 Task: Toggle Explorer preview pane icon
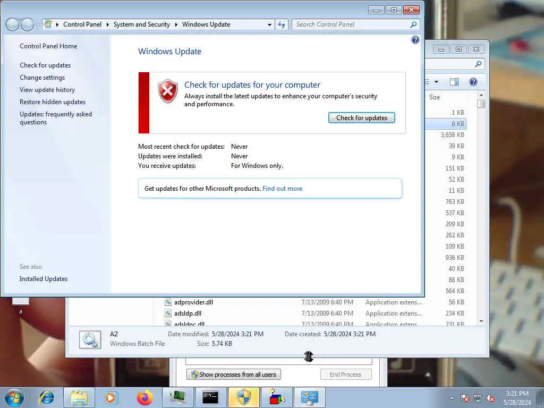pos(454,82)
